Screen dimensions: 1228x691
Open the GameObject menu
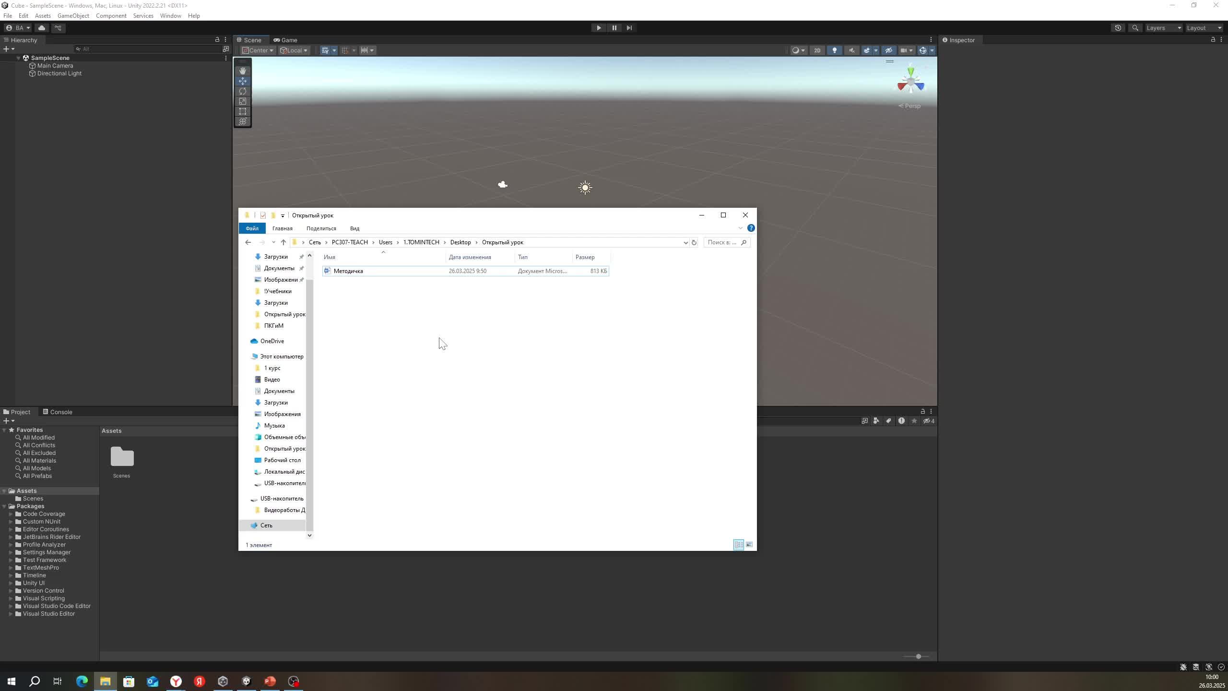click(73, 16)
